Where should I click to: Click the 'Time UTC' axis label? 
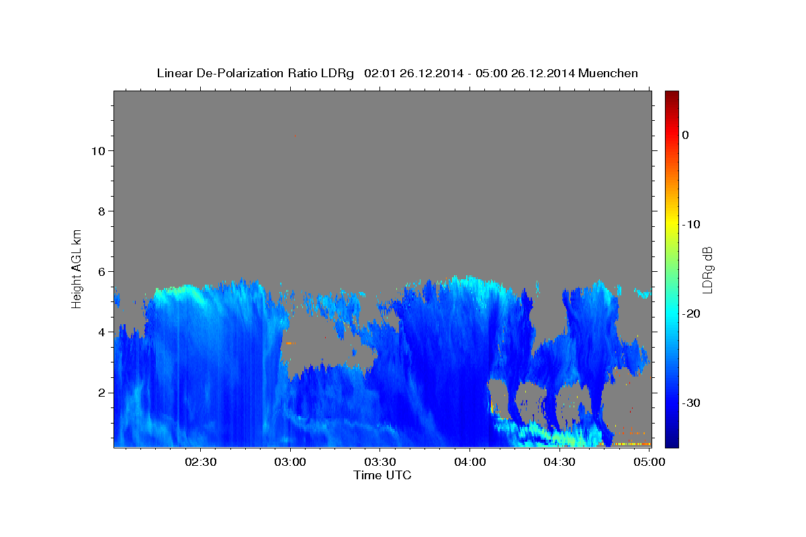[382, 475]
